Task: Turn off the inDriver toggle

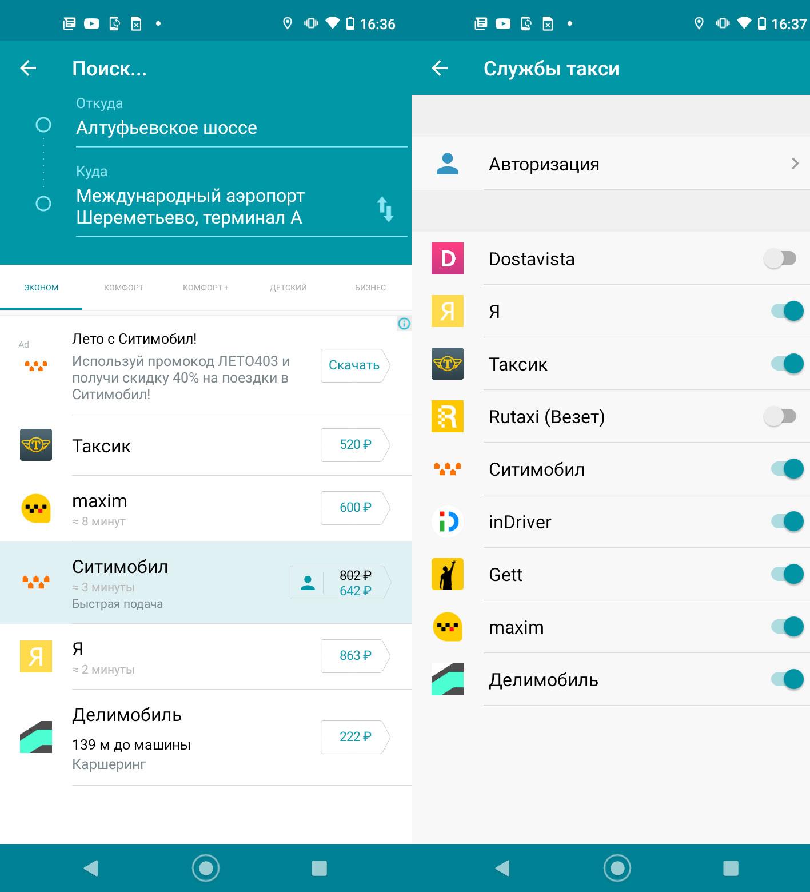Action: [x=787, y=521]
